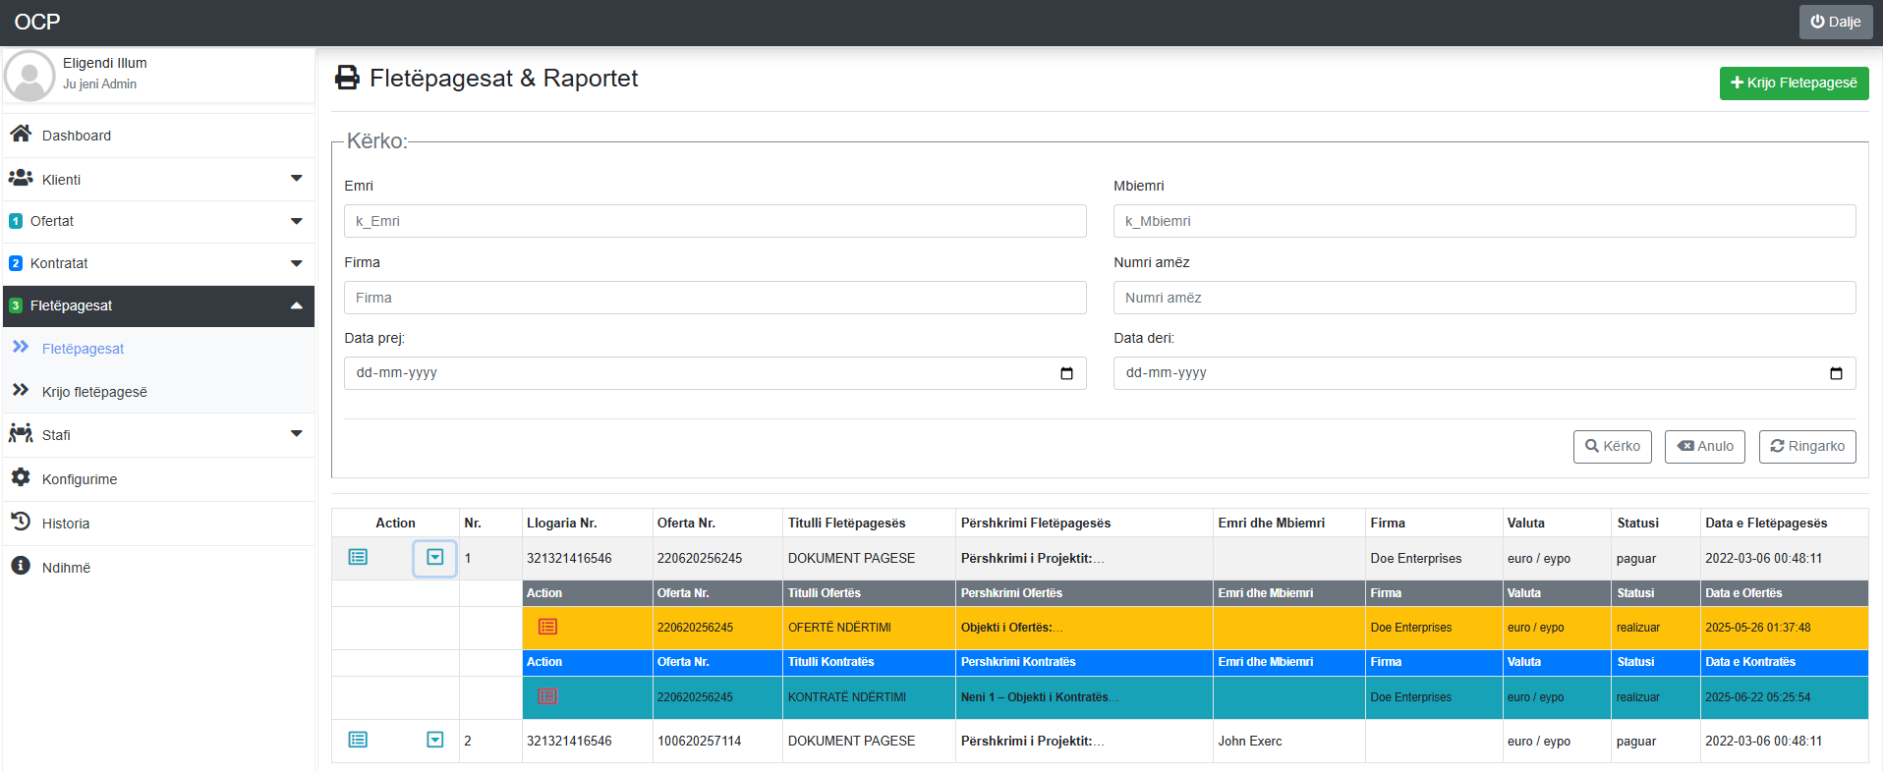Focus the Mbiemri input field
Screen dimensions: 1883x773
tap(1484, 221)
